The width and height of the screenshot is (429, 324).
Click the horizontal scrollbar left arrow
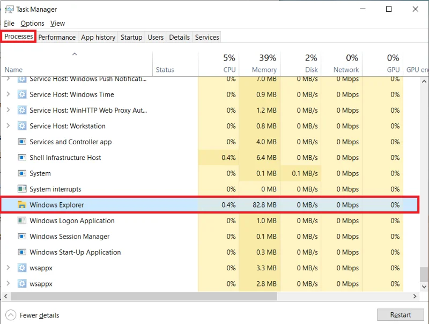pos(5,296)
